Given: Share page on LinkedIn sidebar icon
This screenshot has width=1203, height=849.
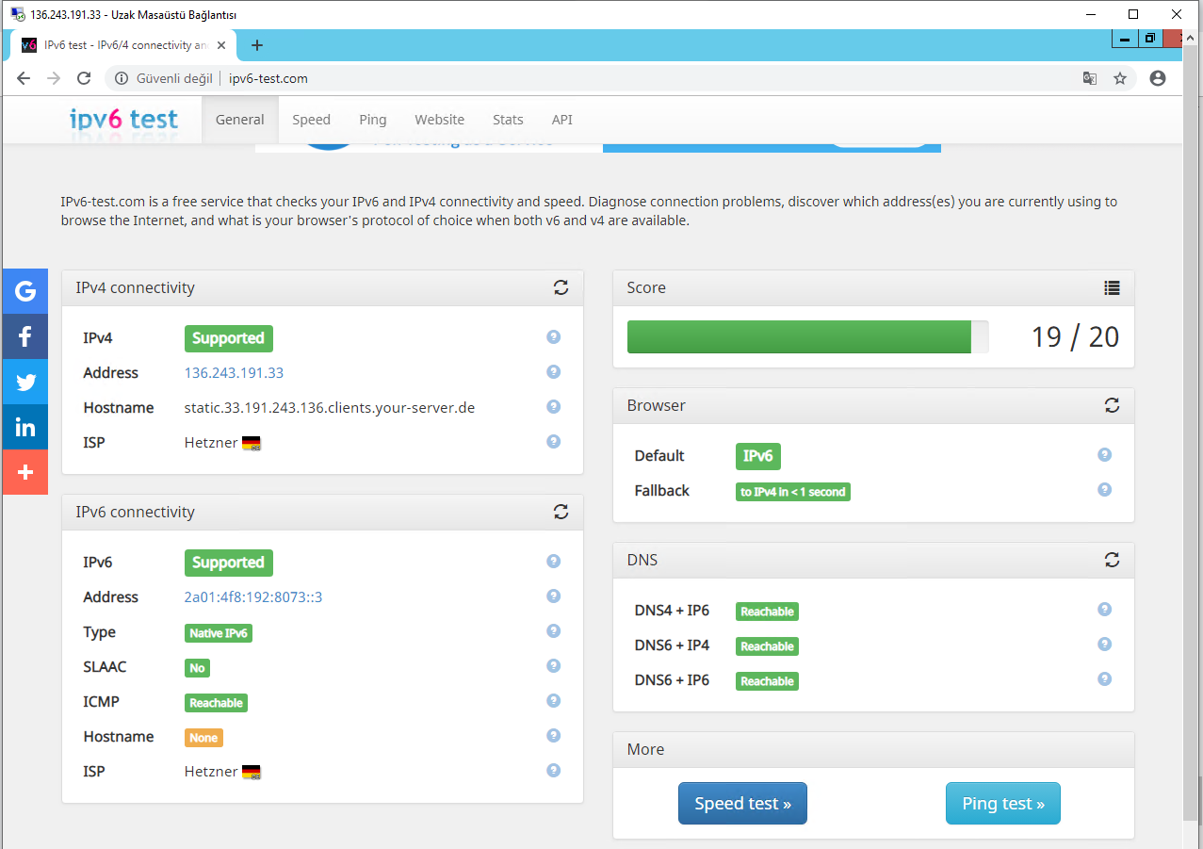Looking at the screenshot, I should tap(25, 427).
